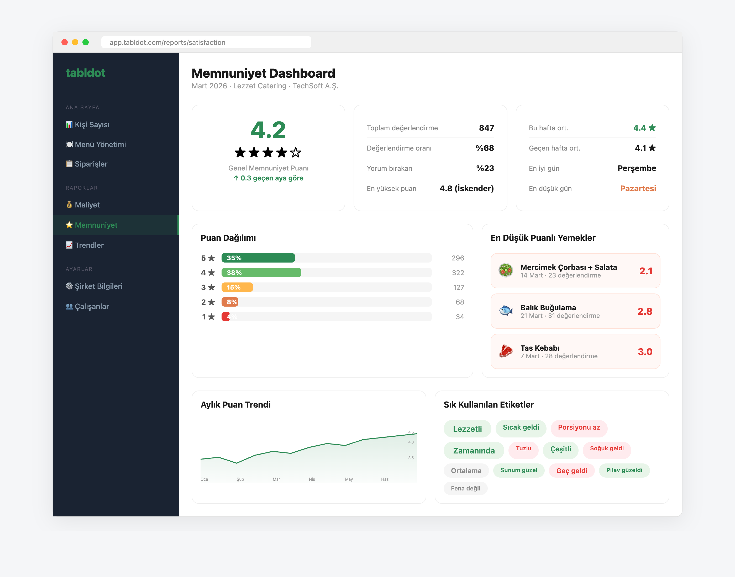Screen dimensions: 735x577
Task: Select Maliyet in the Raporlar section
Action: (87, 205)
